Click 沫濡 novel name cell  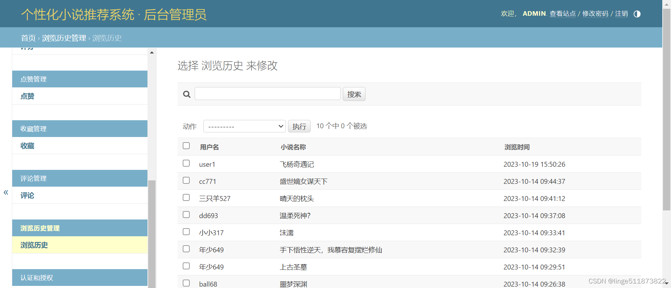[287, 233]
